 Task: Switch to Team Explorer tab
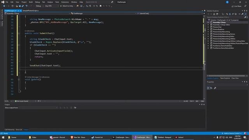[x=225, y=78]
